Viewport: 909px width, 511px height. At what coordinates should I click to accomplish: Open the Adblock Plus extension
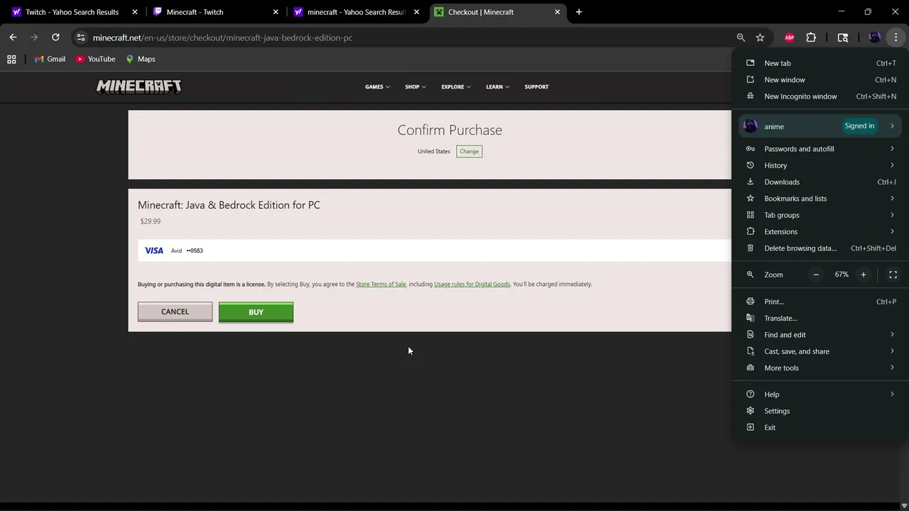tap(789, 38)
